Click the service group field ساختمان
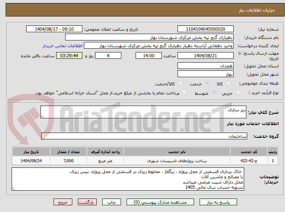This screenshot has height=212, width=285. [x=144, y=136]
